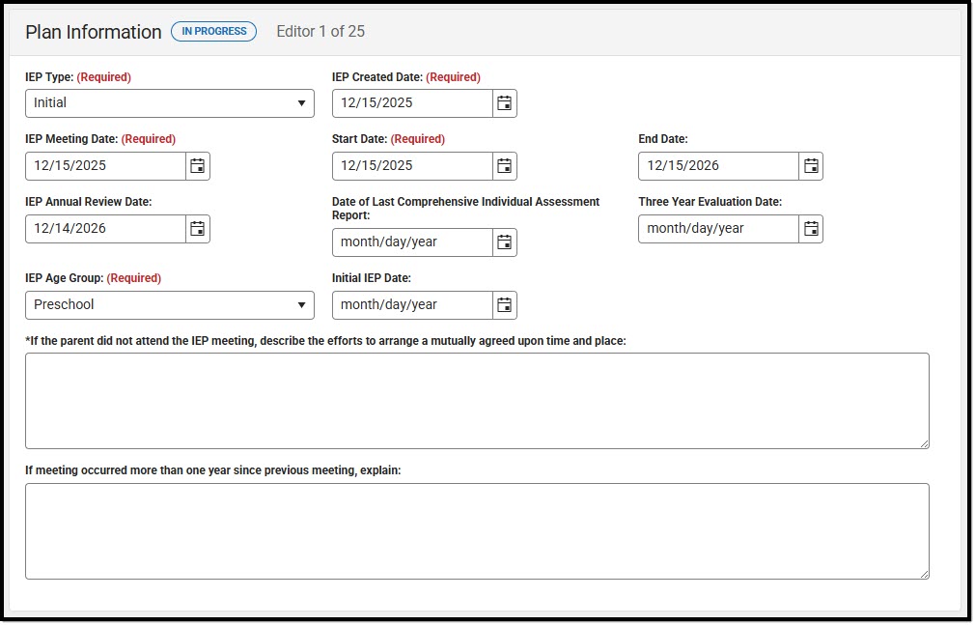Open the Start Date calendar picker
975x625 pixels.
[504, 165]
